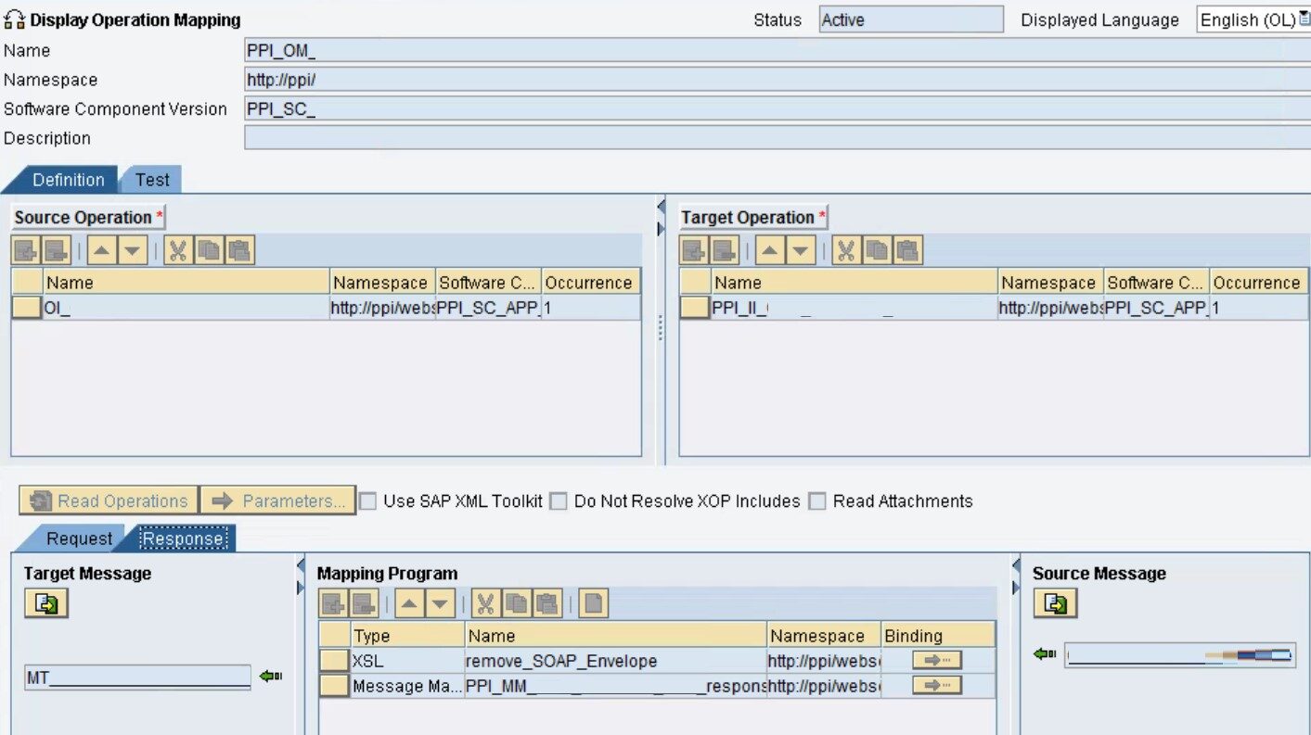Check Do Not Resolve XOP Includes
The image size is (1311, 735).
click(559, 501)
